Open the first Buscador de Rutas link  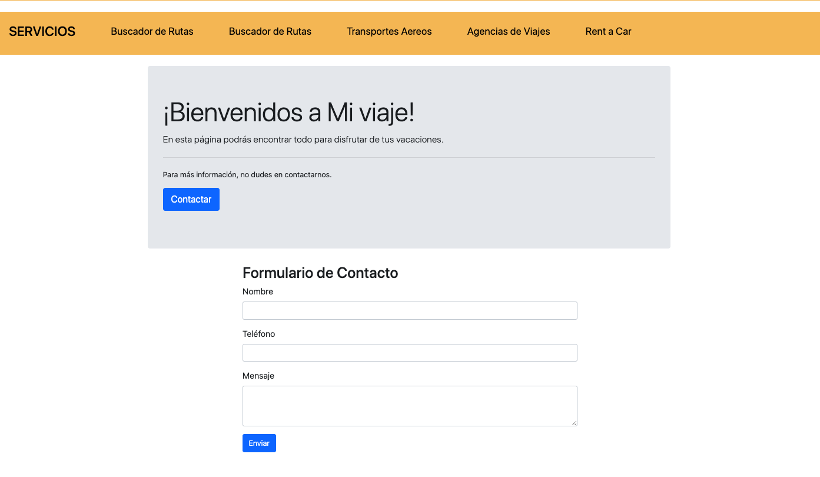coord(152,31)
